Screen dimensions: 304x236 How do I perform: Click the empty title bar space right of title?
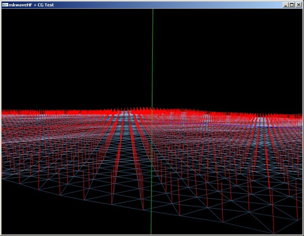[174, 4]
